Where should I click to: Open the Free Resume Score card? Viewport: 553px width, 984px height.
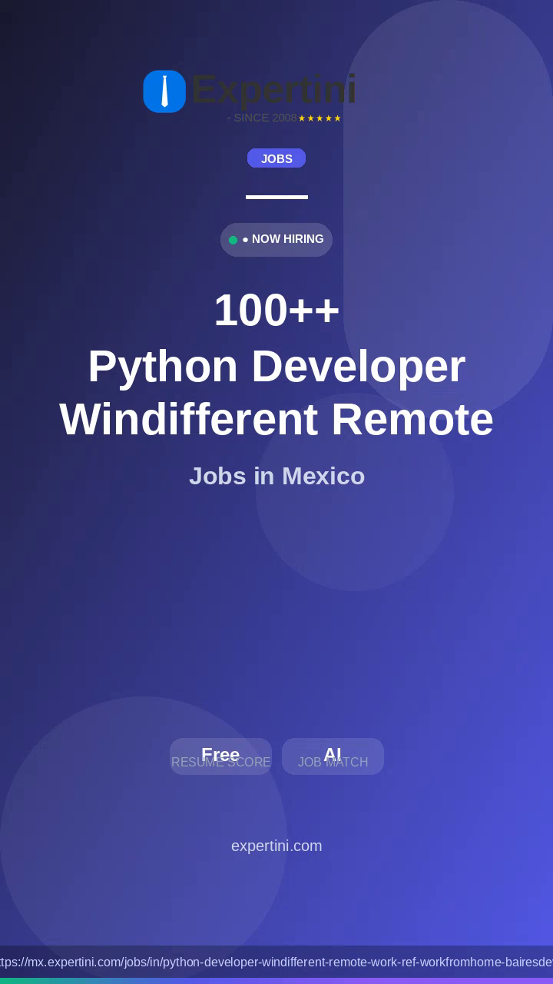220,756
